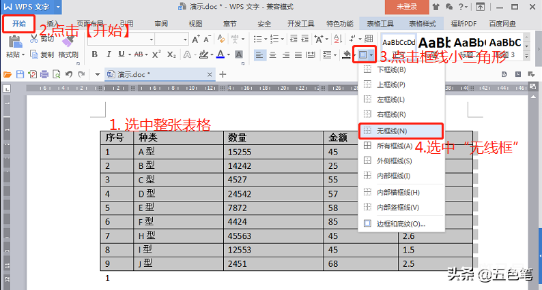The image size is (542, 290).
Task: Click Justify alignment icon
Action: tap(298, 55)
